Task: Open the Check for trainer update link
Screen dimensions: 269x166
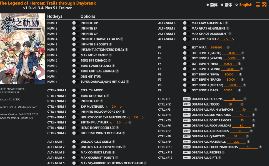Action: pyautogui.click(x=16, y=118)
